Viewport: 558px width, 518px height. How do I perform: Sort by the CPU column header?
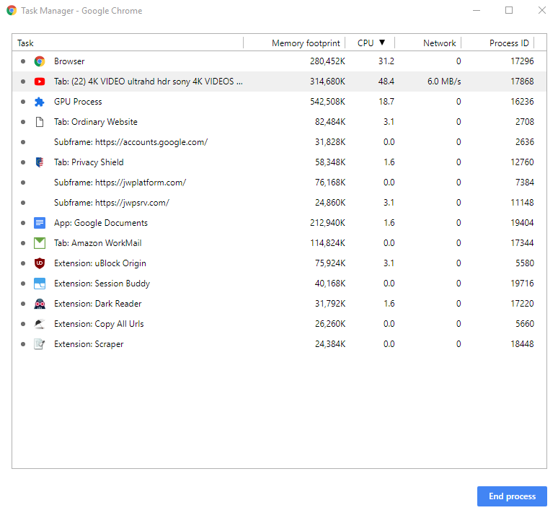point(370,43)
